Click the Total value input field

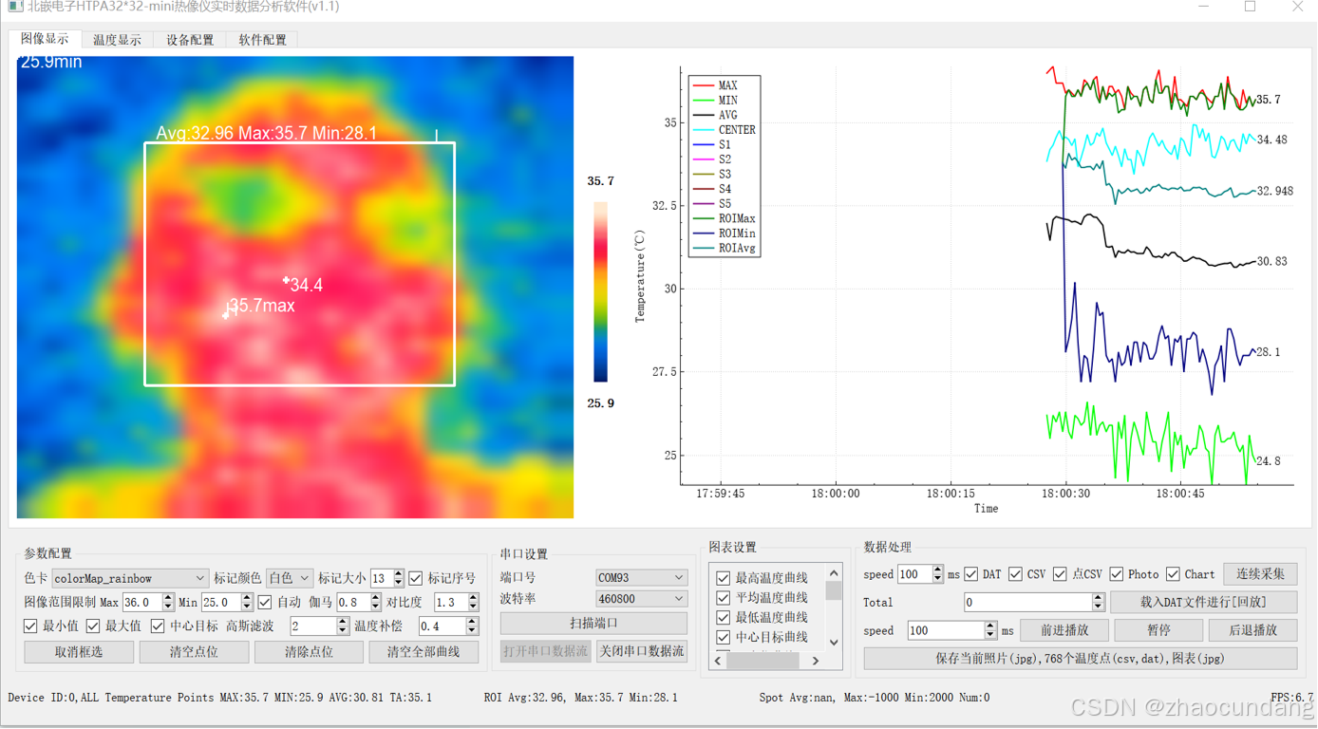[1027, 603]
